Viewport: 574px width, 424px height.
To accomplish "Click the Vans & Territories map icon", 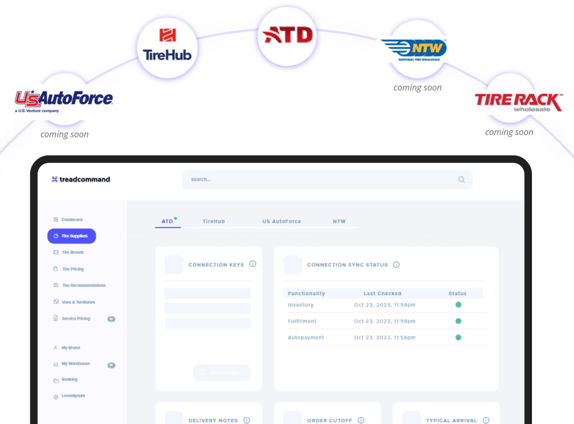I will [55, 302].
